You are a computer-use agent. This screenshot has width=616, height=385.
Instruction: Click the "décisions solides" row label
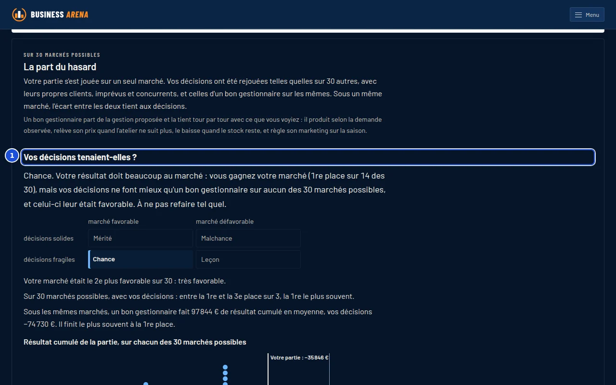(x=49, y=238)
